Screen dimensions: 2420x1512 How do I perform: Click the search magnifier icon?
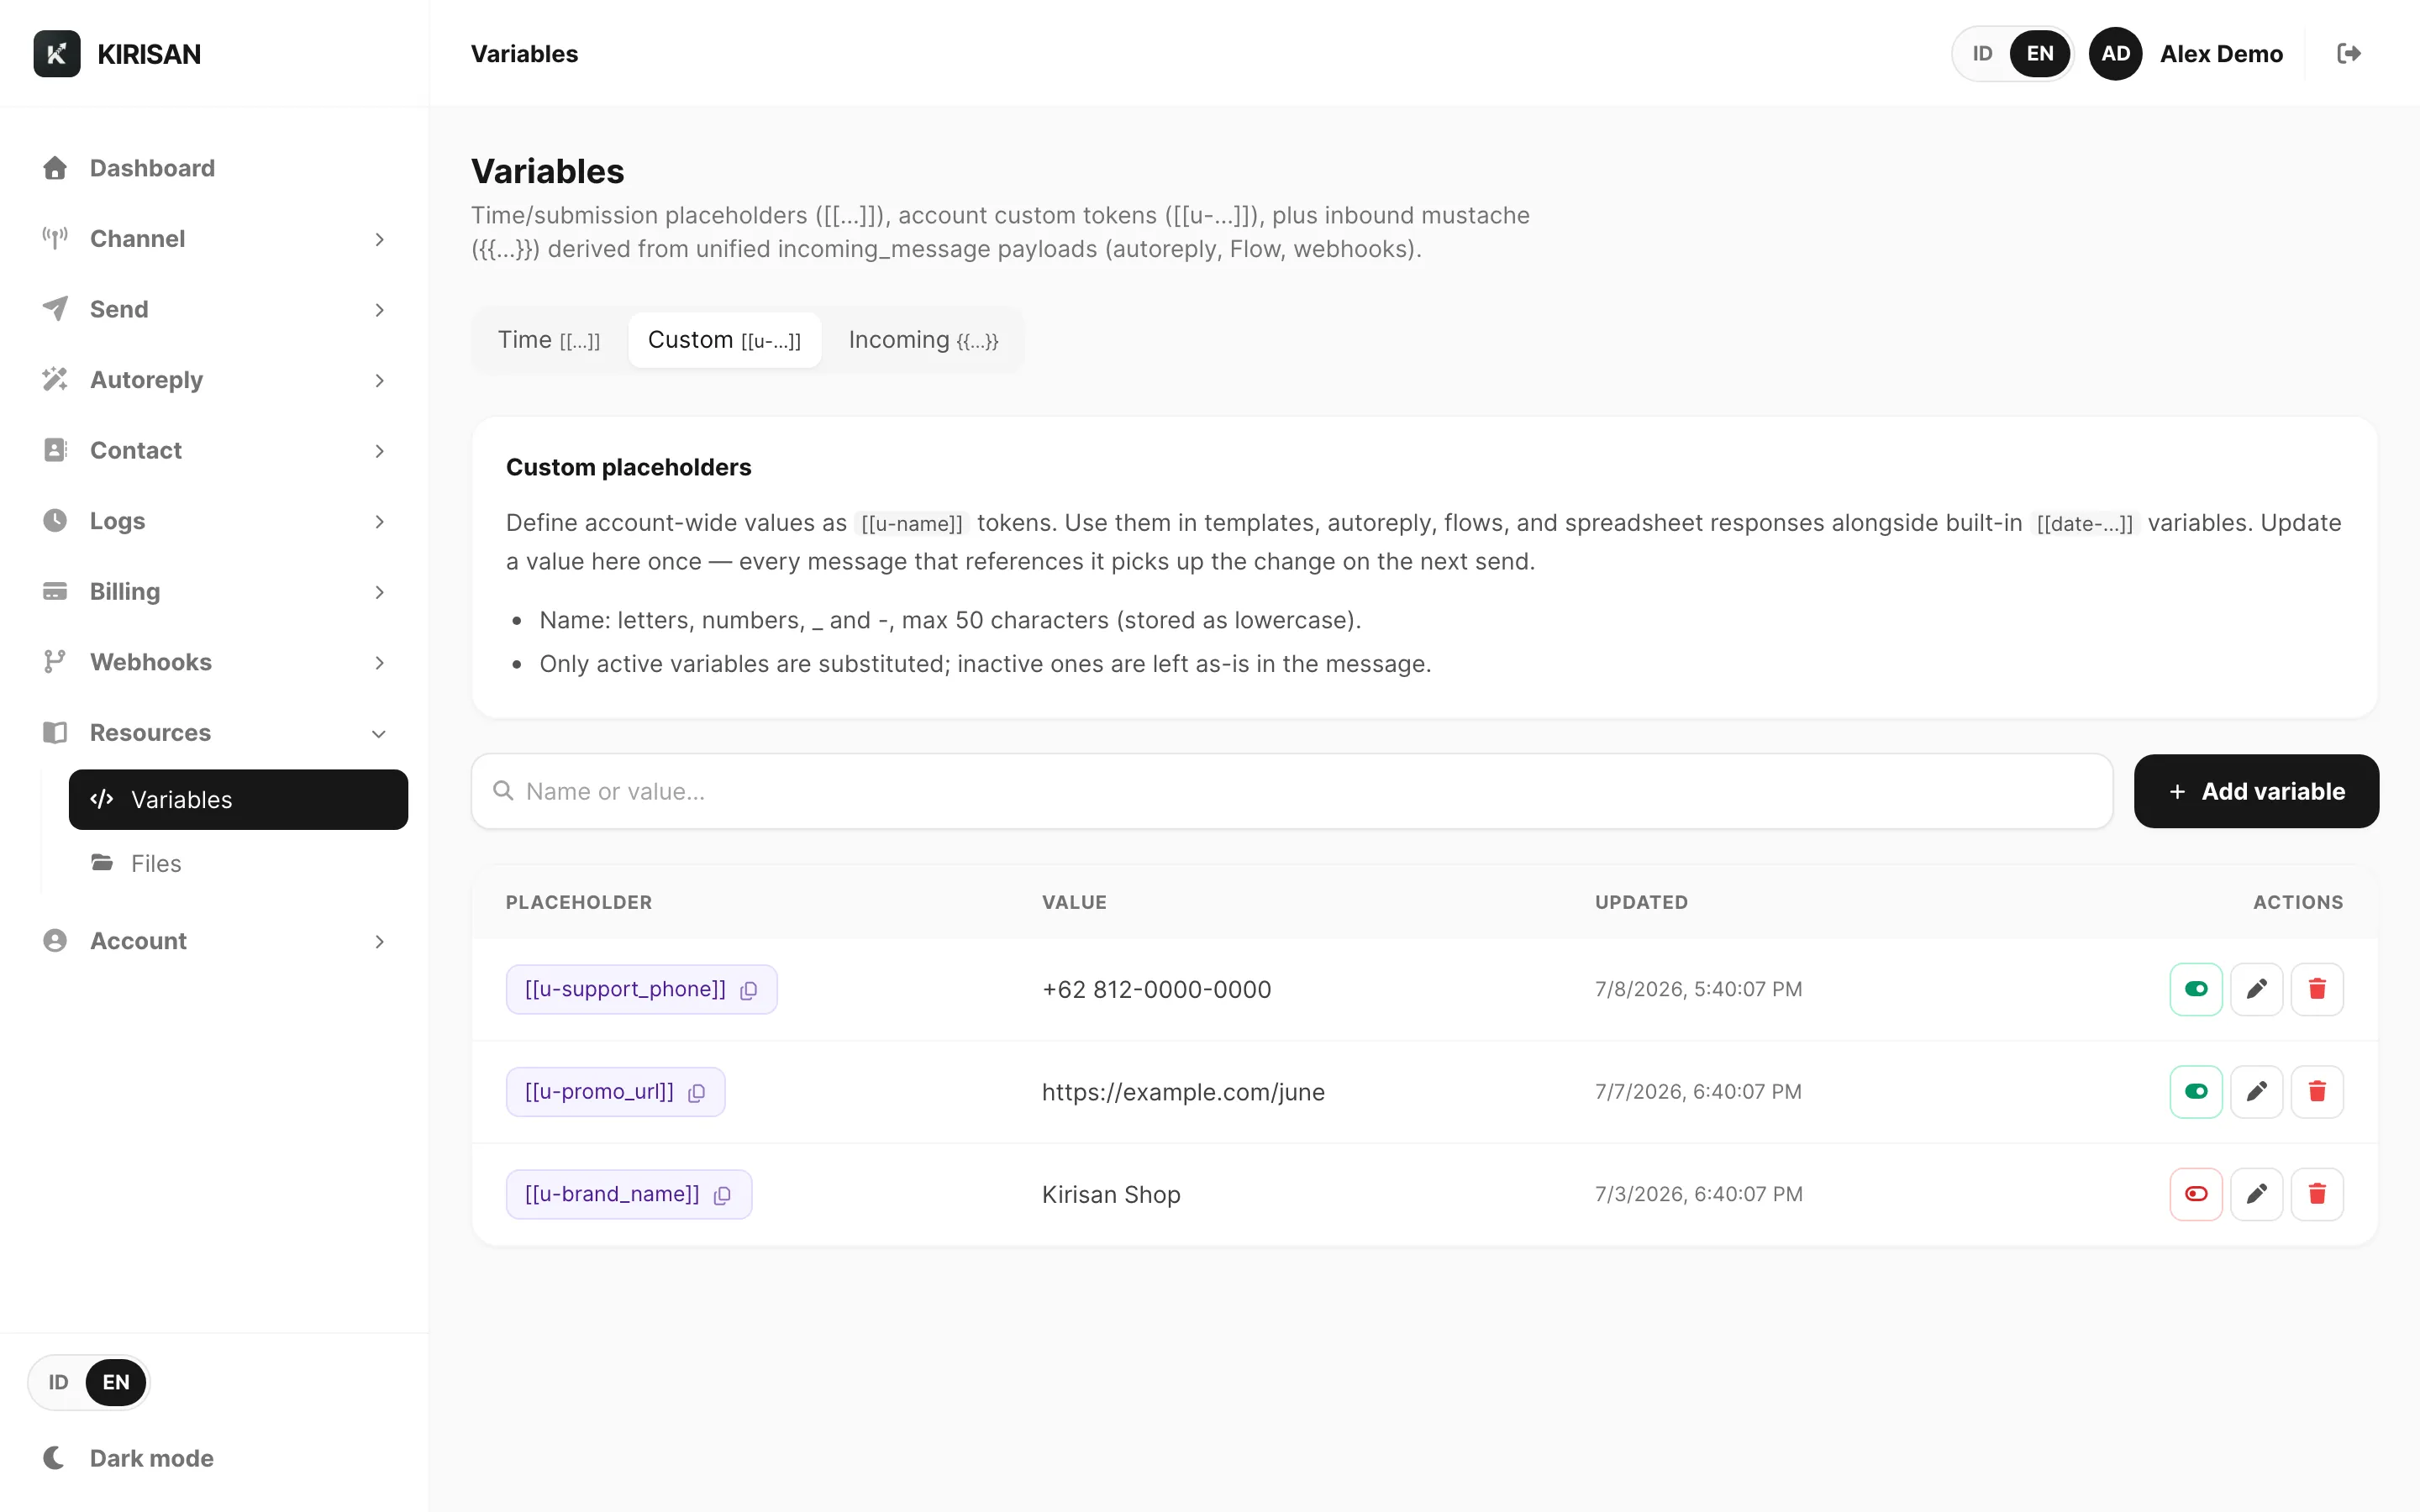pyautogui.click(x=503, y=791)
